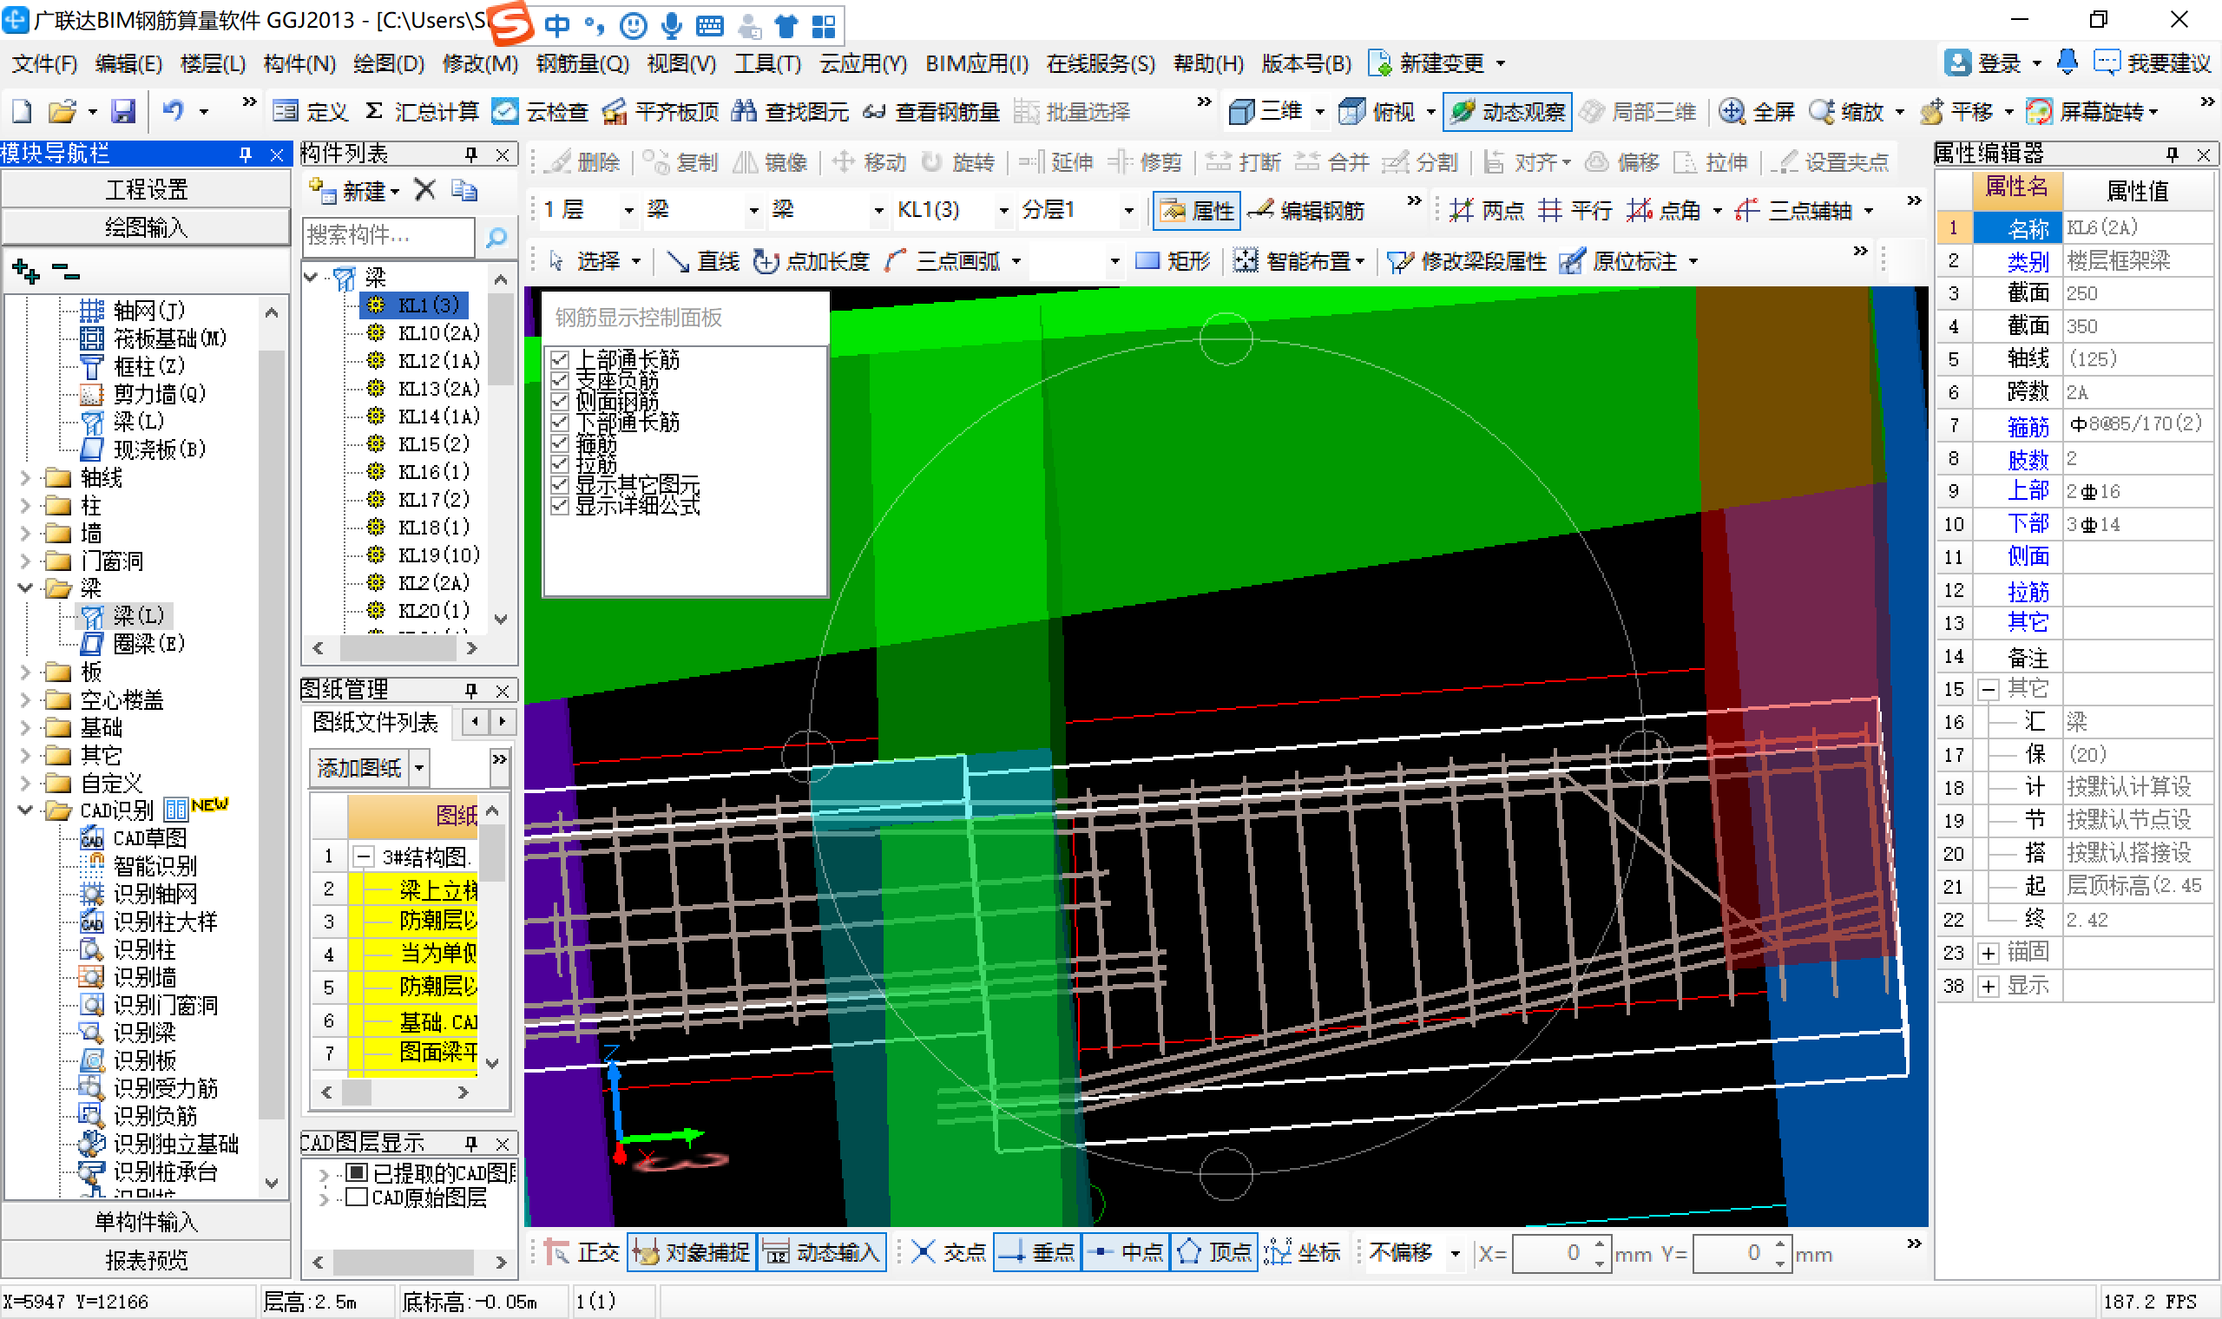Select 点加长度 point plus length tool
2222x1319 pixels.
[x=811, y=261]
